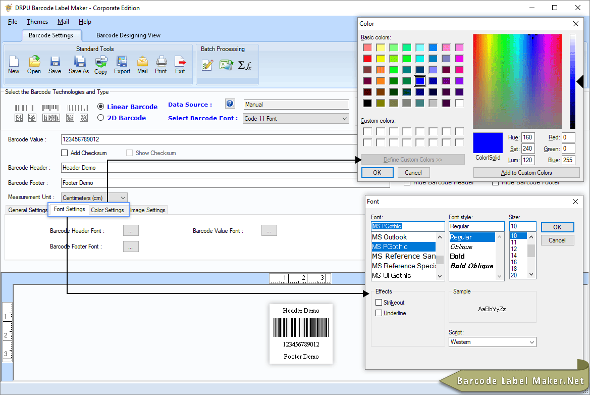Click Barcode Value Font browse button
This screenshot has height=395, width=590.
[x=269, y=230]
